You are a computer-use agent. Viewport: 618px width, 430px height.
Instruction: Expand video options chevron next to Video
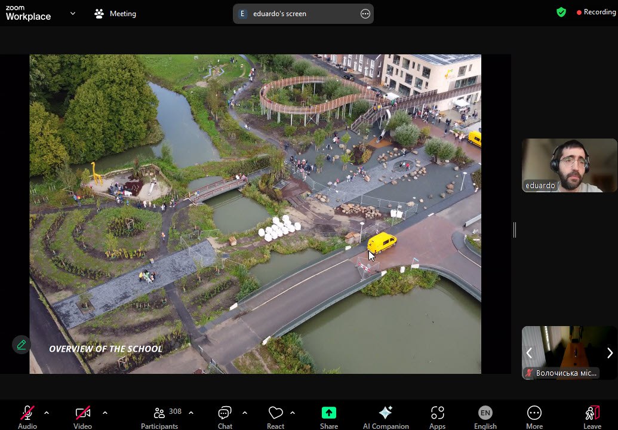[x=105, y=413]
